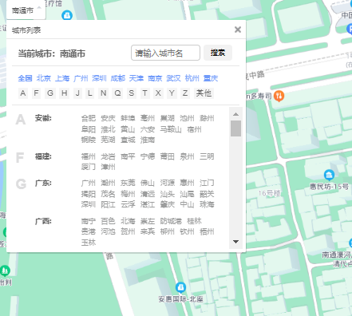Open the 南通市 city dropdown
Image resolution: width=352 pixels, height=316 pixels.
(x=26, y=10)
